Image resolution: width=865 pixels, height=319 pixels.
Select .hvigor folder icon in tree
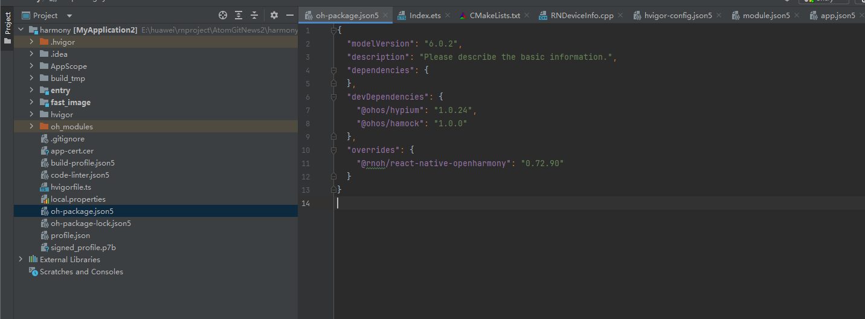pos(44,42)
